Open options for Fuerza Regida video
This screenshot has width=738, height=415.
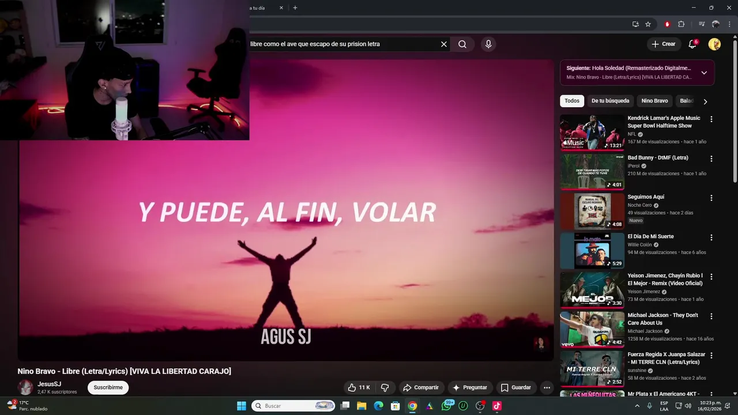coord(711,356)
